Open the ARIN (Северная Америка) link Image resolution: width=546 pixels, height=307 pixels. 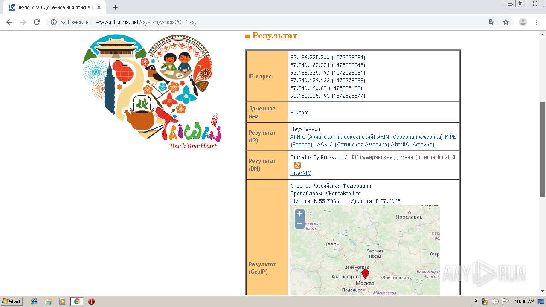tap(410, 137)
